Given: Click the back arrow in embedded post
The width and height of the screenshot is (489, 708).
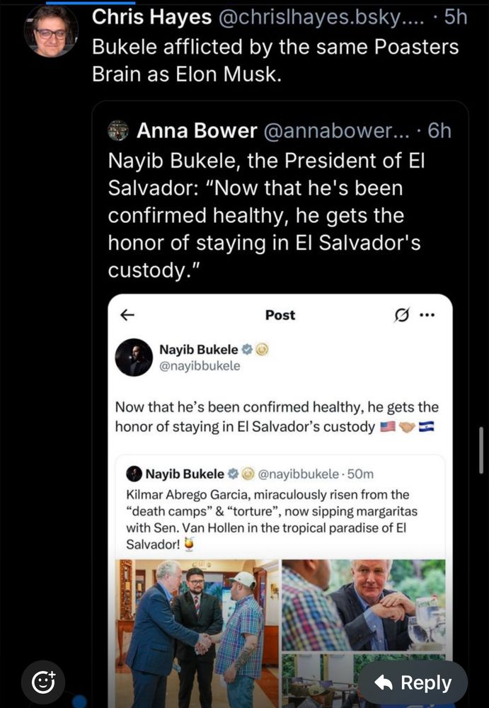Looking at the screenshot, I should coord(128,316).
